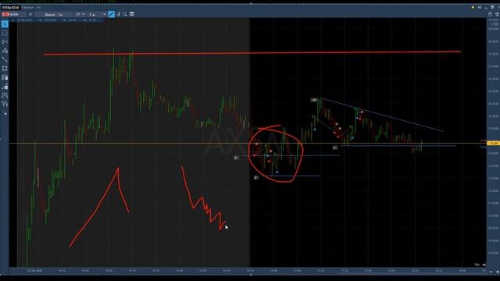500x281 pixels.
Task: Click the magnifier zoom icon in toolbar
Action: point(125,14)
